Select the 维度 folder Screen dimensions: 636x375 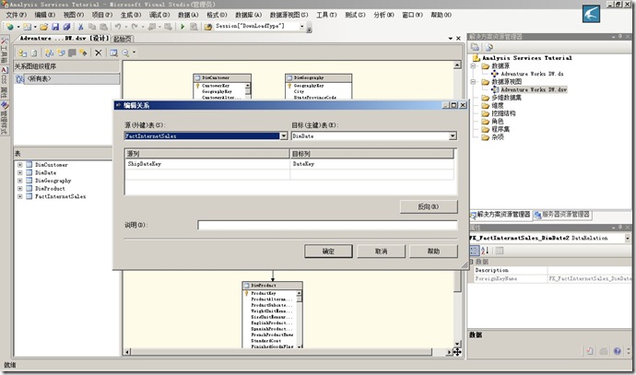[498, 105]
